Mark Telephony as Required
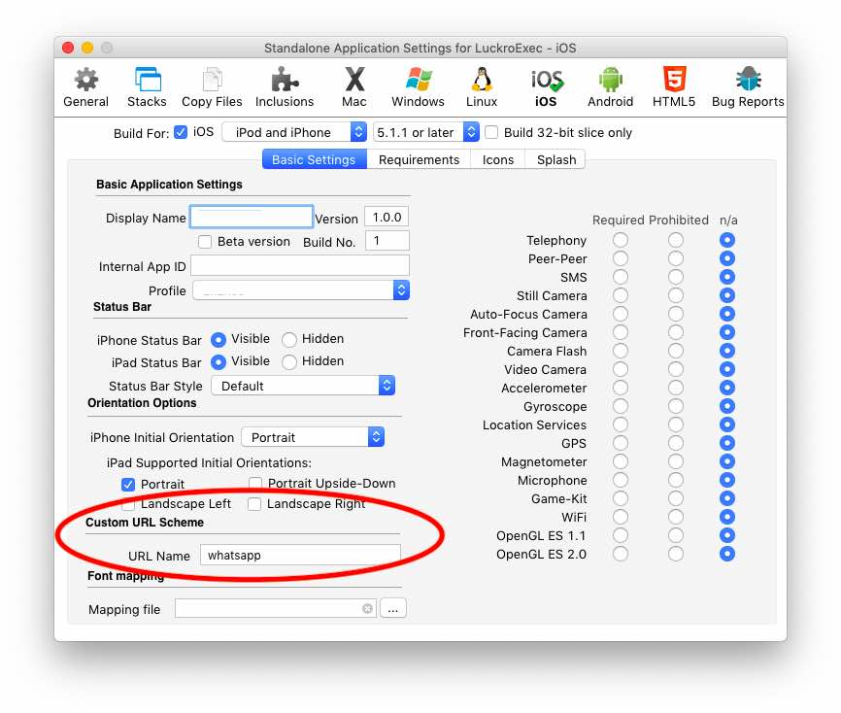The height and width of the screenshot is (713, 841). point(620,240)
